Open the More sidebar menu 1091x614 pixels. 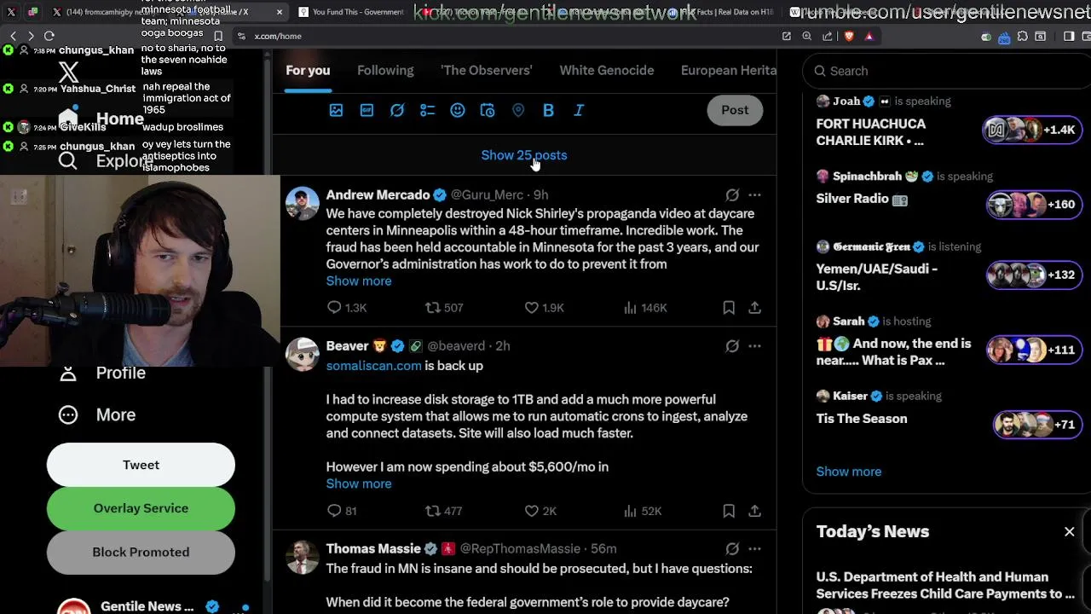[97, 414]
